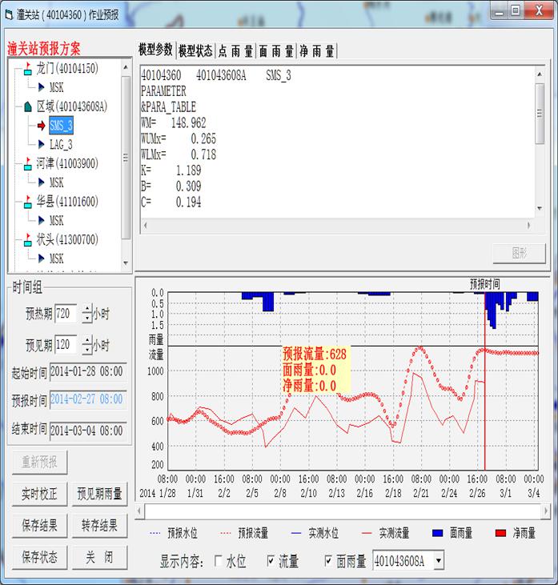Open the 模型参数 tab

click(155, 50)
